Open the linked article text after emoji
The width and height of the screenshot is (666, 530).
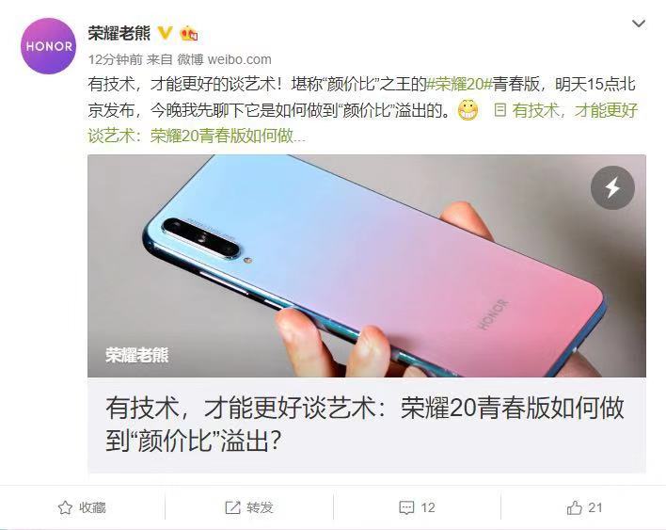(362, 122)
